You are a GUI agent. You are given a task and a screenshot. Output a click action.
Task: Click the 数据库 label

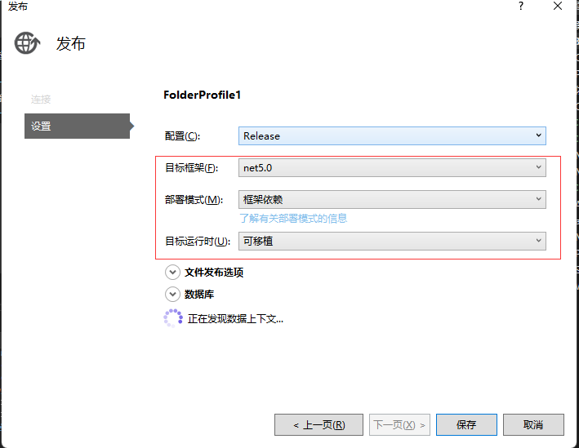pyautogui.click(x=199, y=295)
